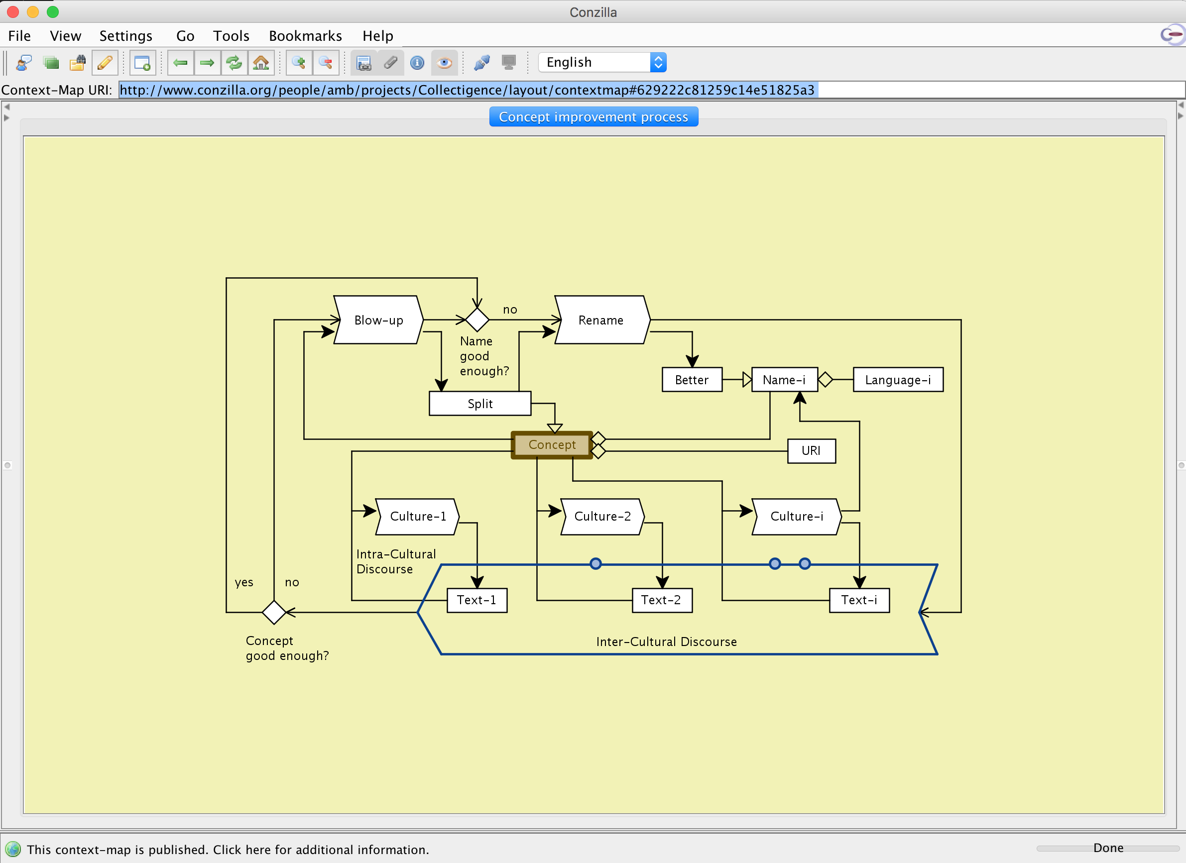Click the zoom in magnifier icon
This screenshot has width=1186, height=863.
pos(299,63)
